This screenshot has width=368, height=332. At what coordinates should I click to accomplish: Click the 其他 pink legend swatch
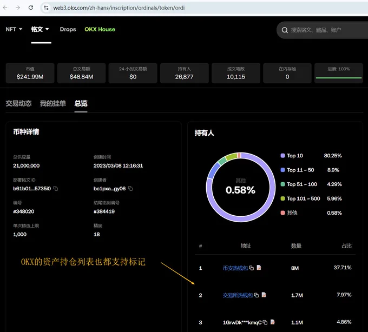tap(283, 213)
